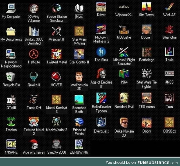180x166 pixels.
Task: Select the 1964 N64 emulator icon
Action: (124, 74)
